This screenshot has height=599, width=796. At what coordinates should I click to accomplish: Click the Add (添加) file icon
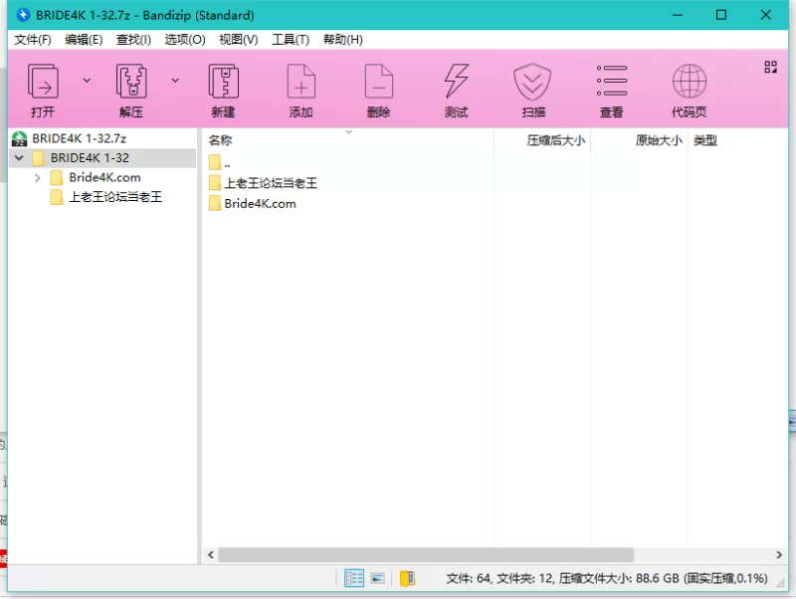[301, 82]
